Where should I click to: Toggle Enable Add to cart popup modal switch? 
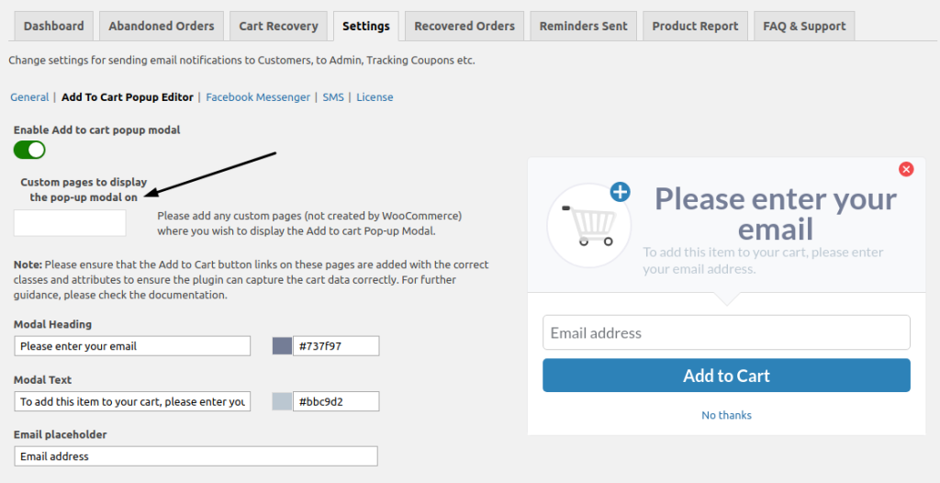pyautogui.click(x=29, y=150)
